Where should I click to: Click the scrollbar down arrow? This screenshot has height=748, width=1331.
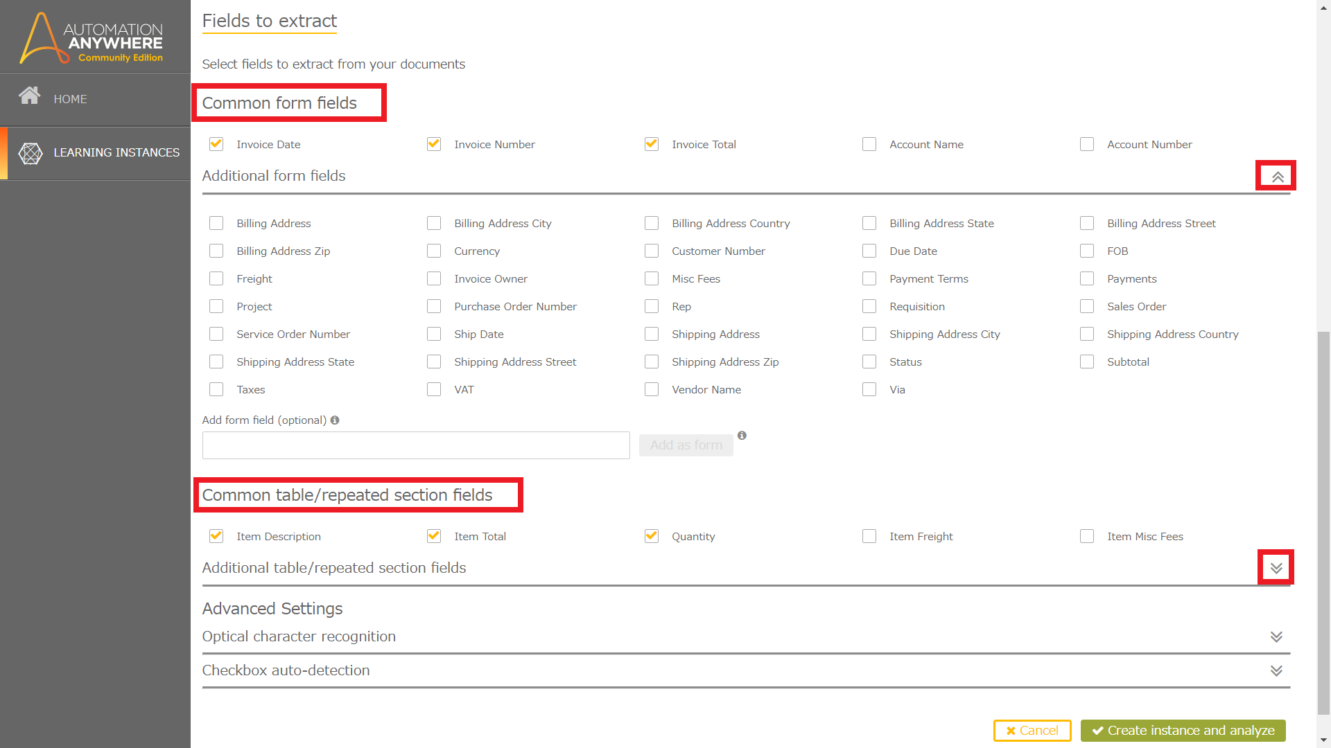coord(1323,741)
